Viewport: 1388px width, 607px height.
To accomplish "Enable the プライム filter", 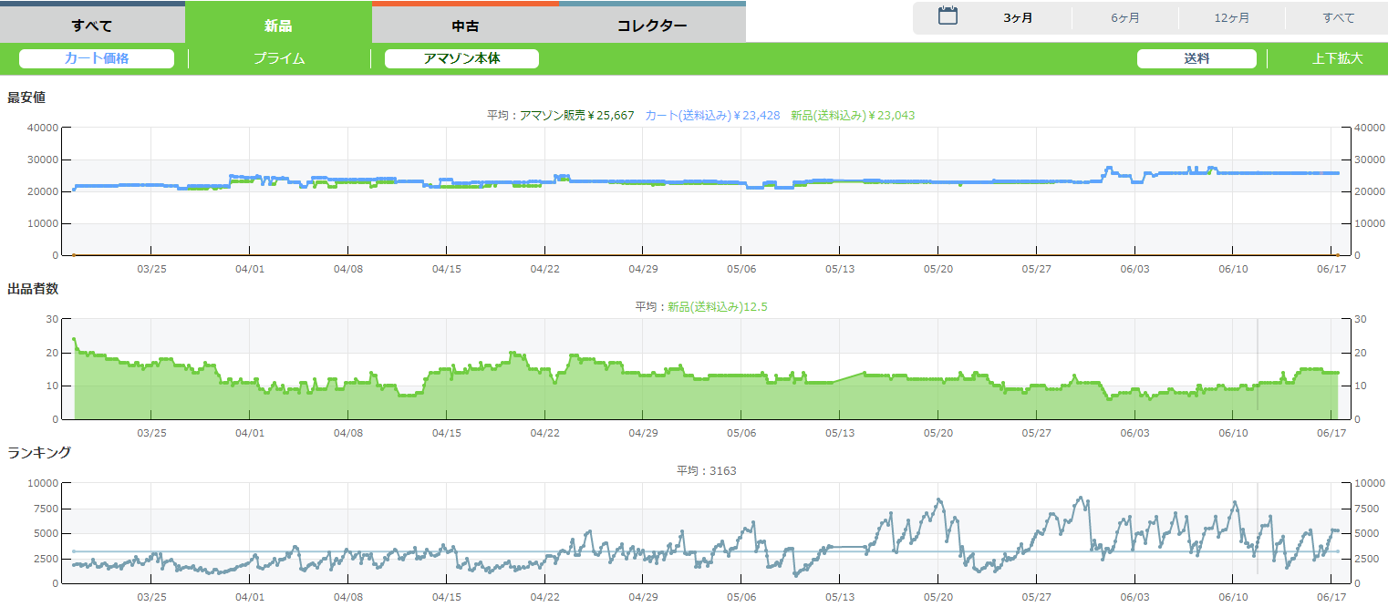I will pyautogui.click(x=279, y=58).
